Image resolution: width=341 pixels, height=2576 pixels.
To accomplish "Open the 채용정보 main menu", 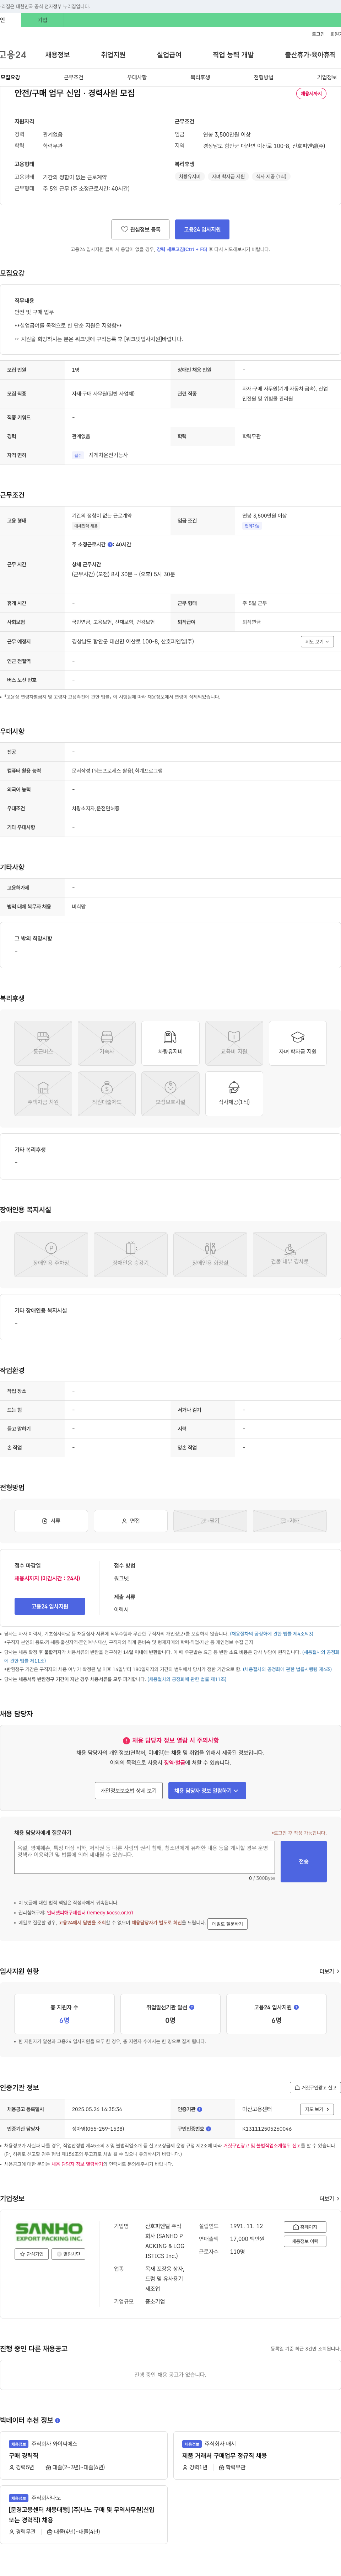I will (x=57, y=55).
